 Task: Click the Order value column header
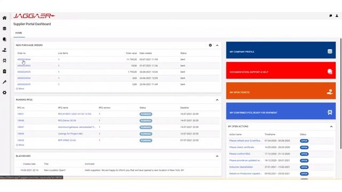[x=131, y=53]
